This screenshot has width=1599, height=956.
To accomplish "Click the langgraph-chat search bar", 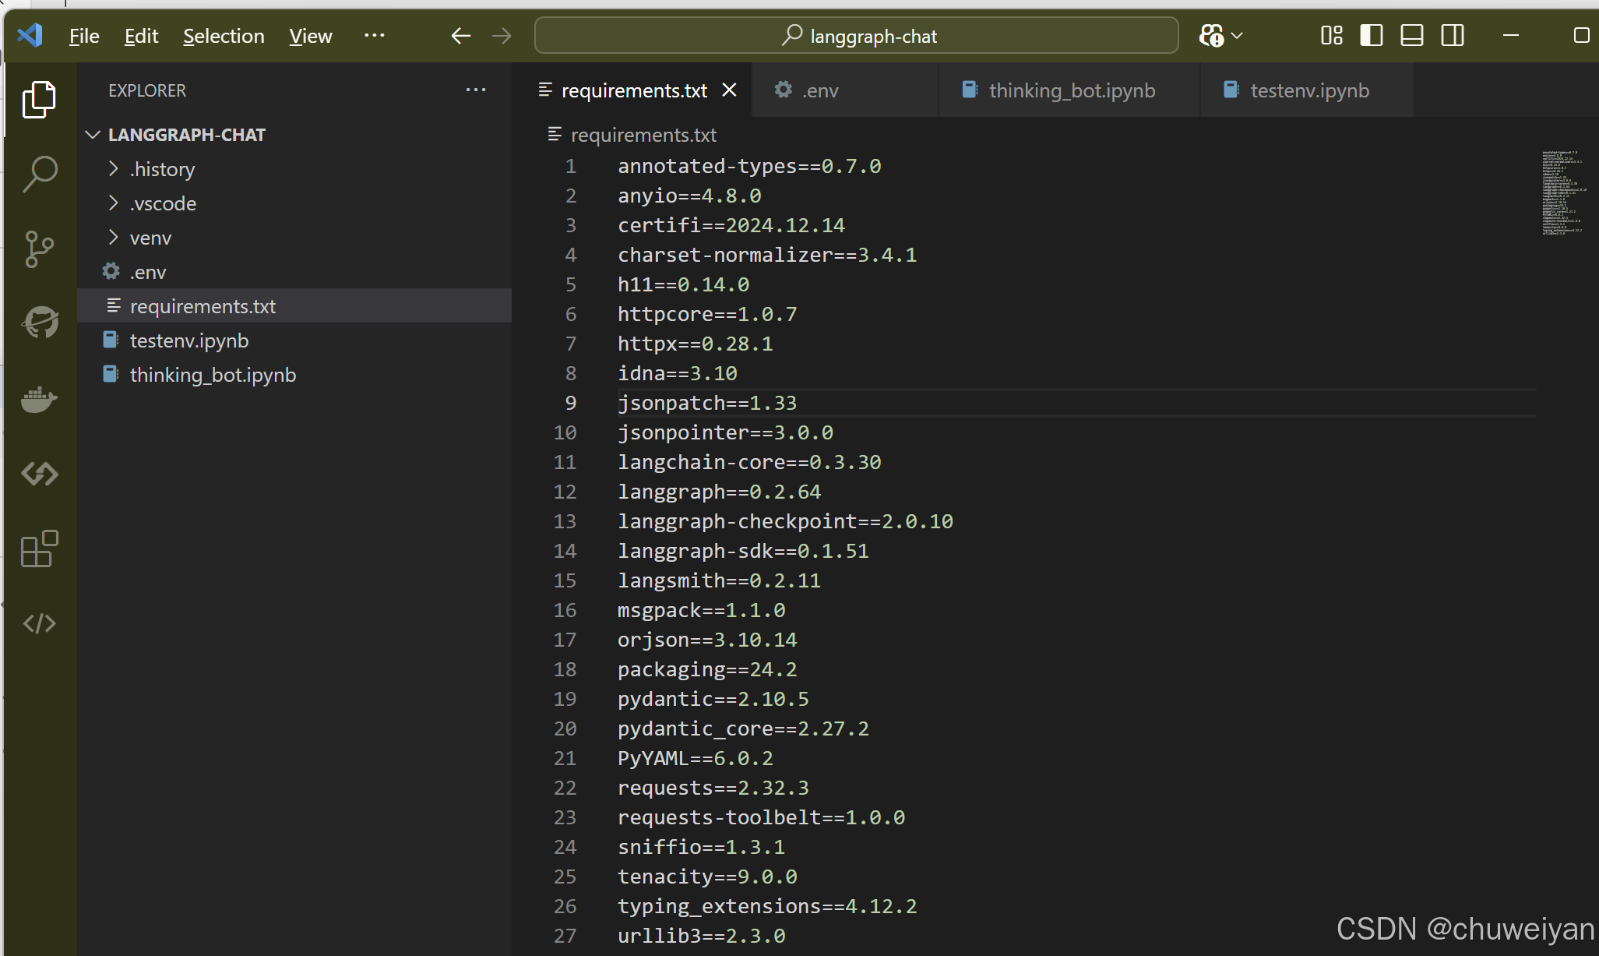I will pyautogui.click(x=855, y=35).
